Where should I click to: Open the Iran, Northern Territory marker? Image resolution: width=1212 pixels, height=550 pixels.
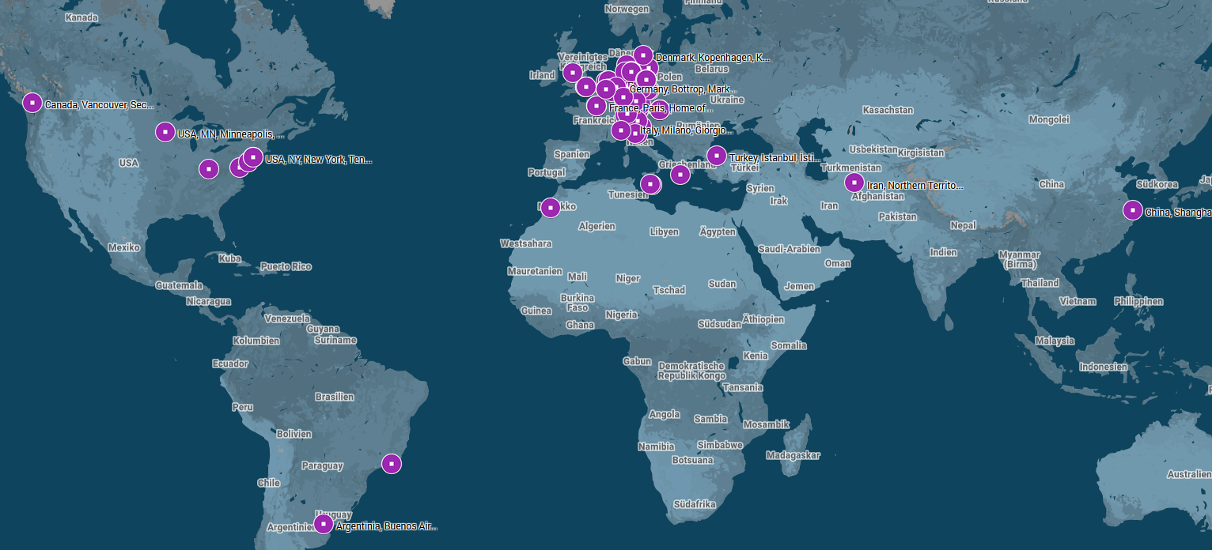click(854, 182)
